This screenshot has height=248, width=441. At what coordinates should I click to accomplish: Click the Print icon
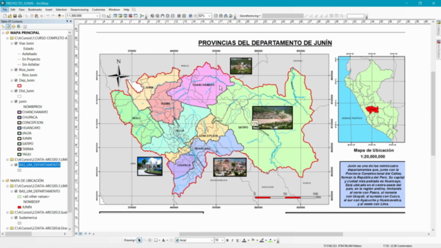coord(20,16)
